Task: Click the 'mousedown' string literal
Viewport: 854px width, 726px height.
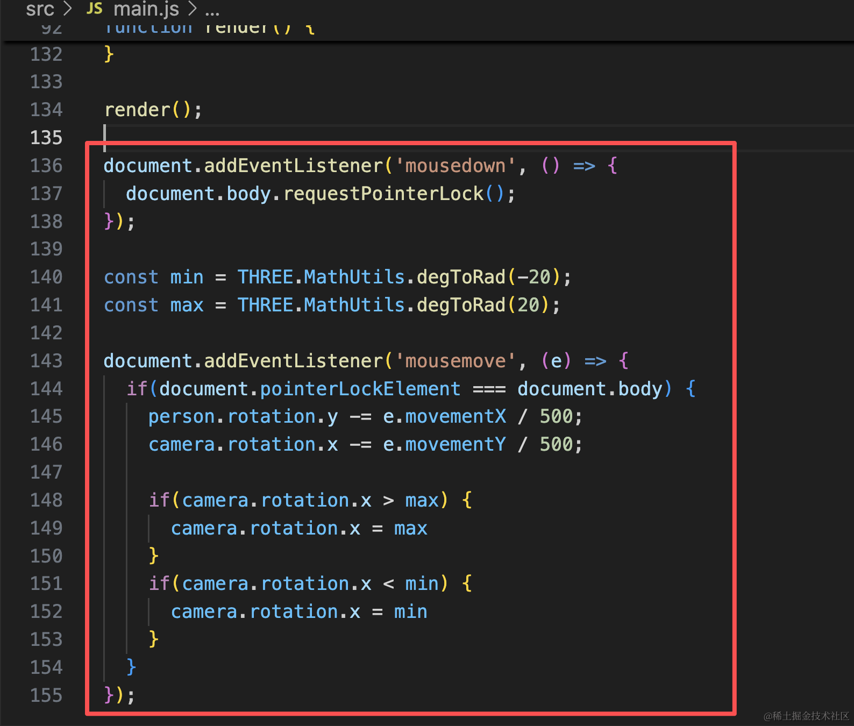Action: (x=456, y=166)
